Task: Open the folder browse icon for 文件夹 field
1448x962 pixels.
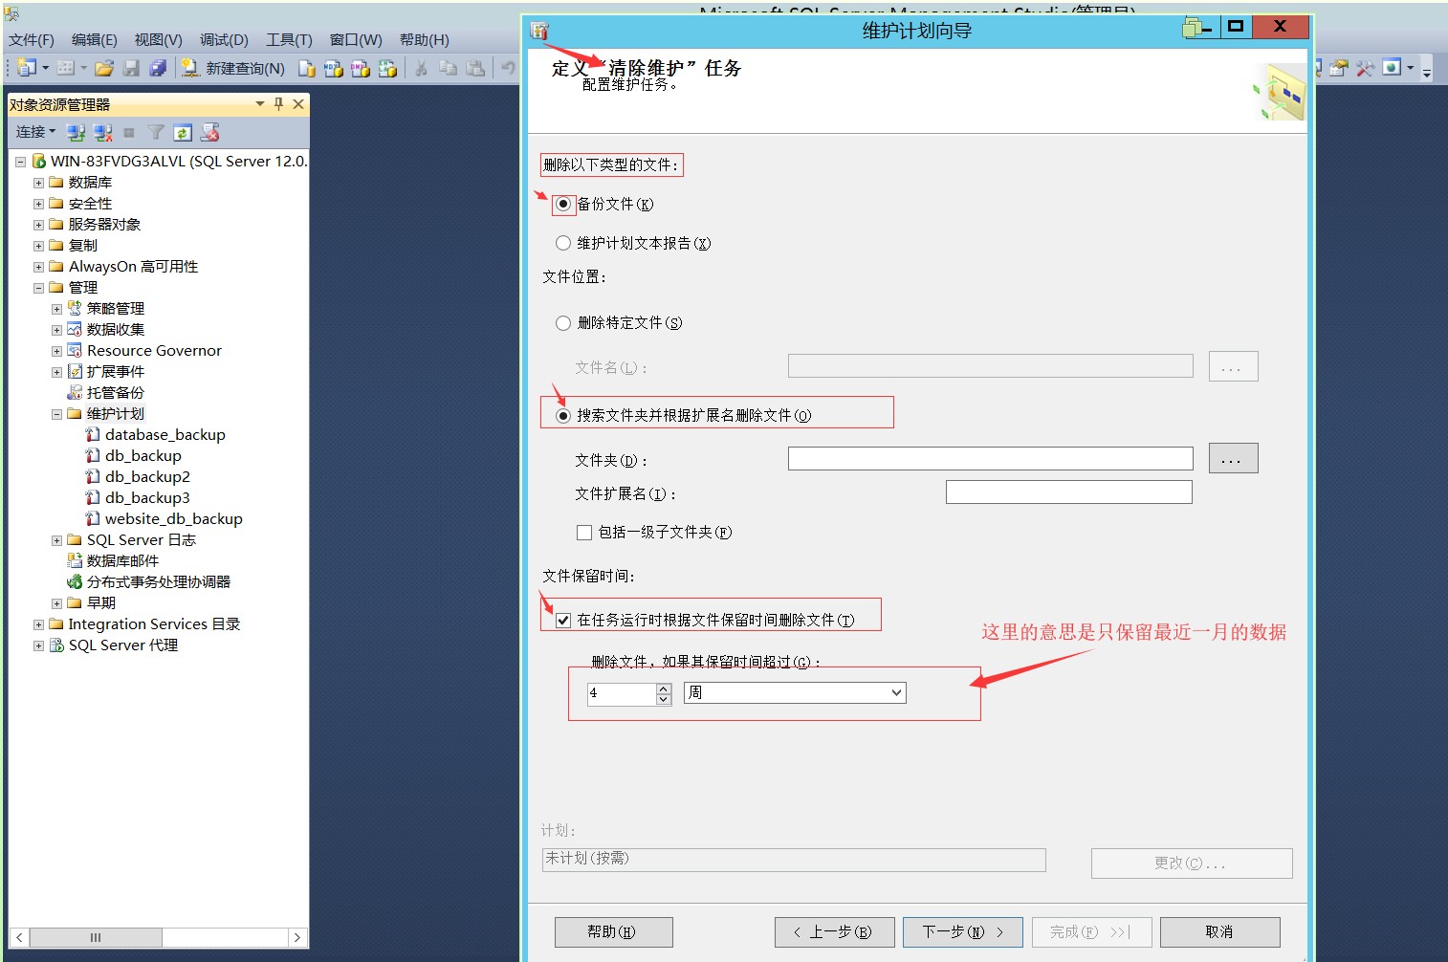Action: click(1233, 458)
